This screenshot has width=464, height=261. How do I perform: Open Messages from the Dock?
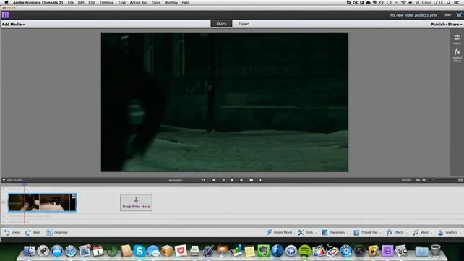[x=153, y=251]
